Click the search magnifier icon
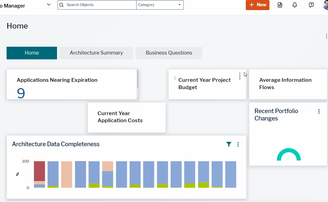 coord(61,5)
